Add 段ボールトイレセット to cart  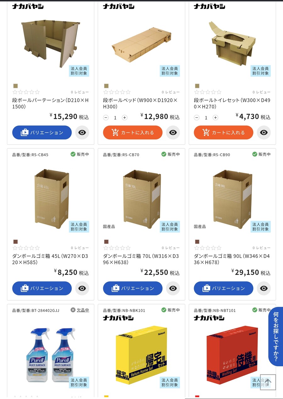pos(224,133)
